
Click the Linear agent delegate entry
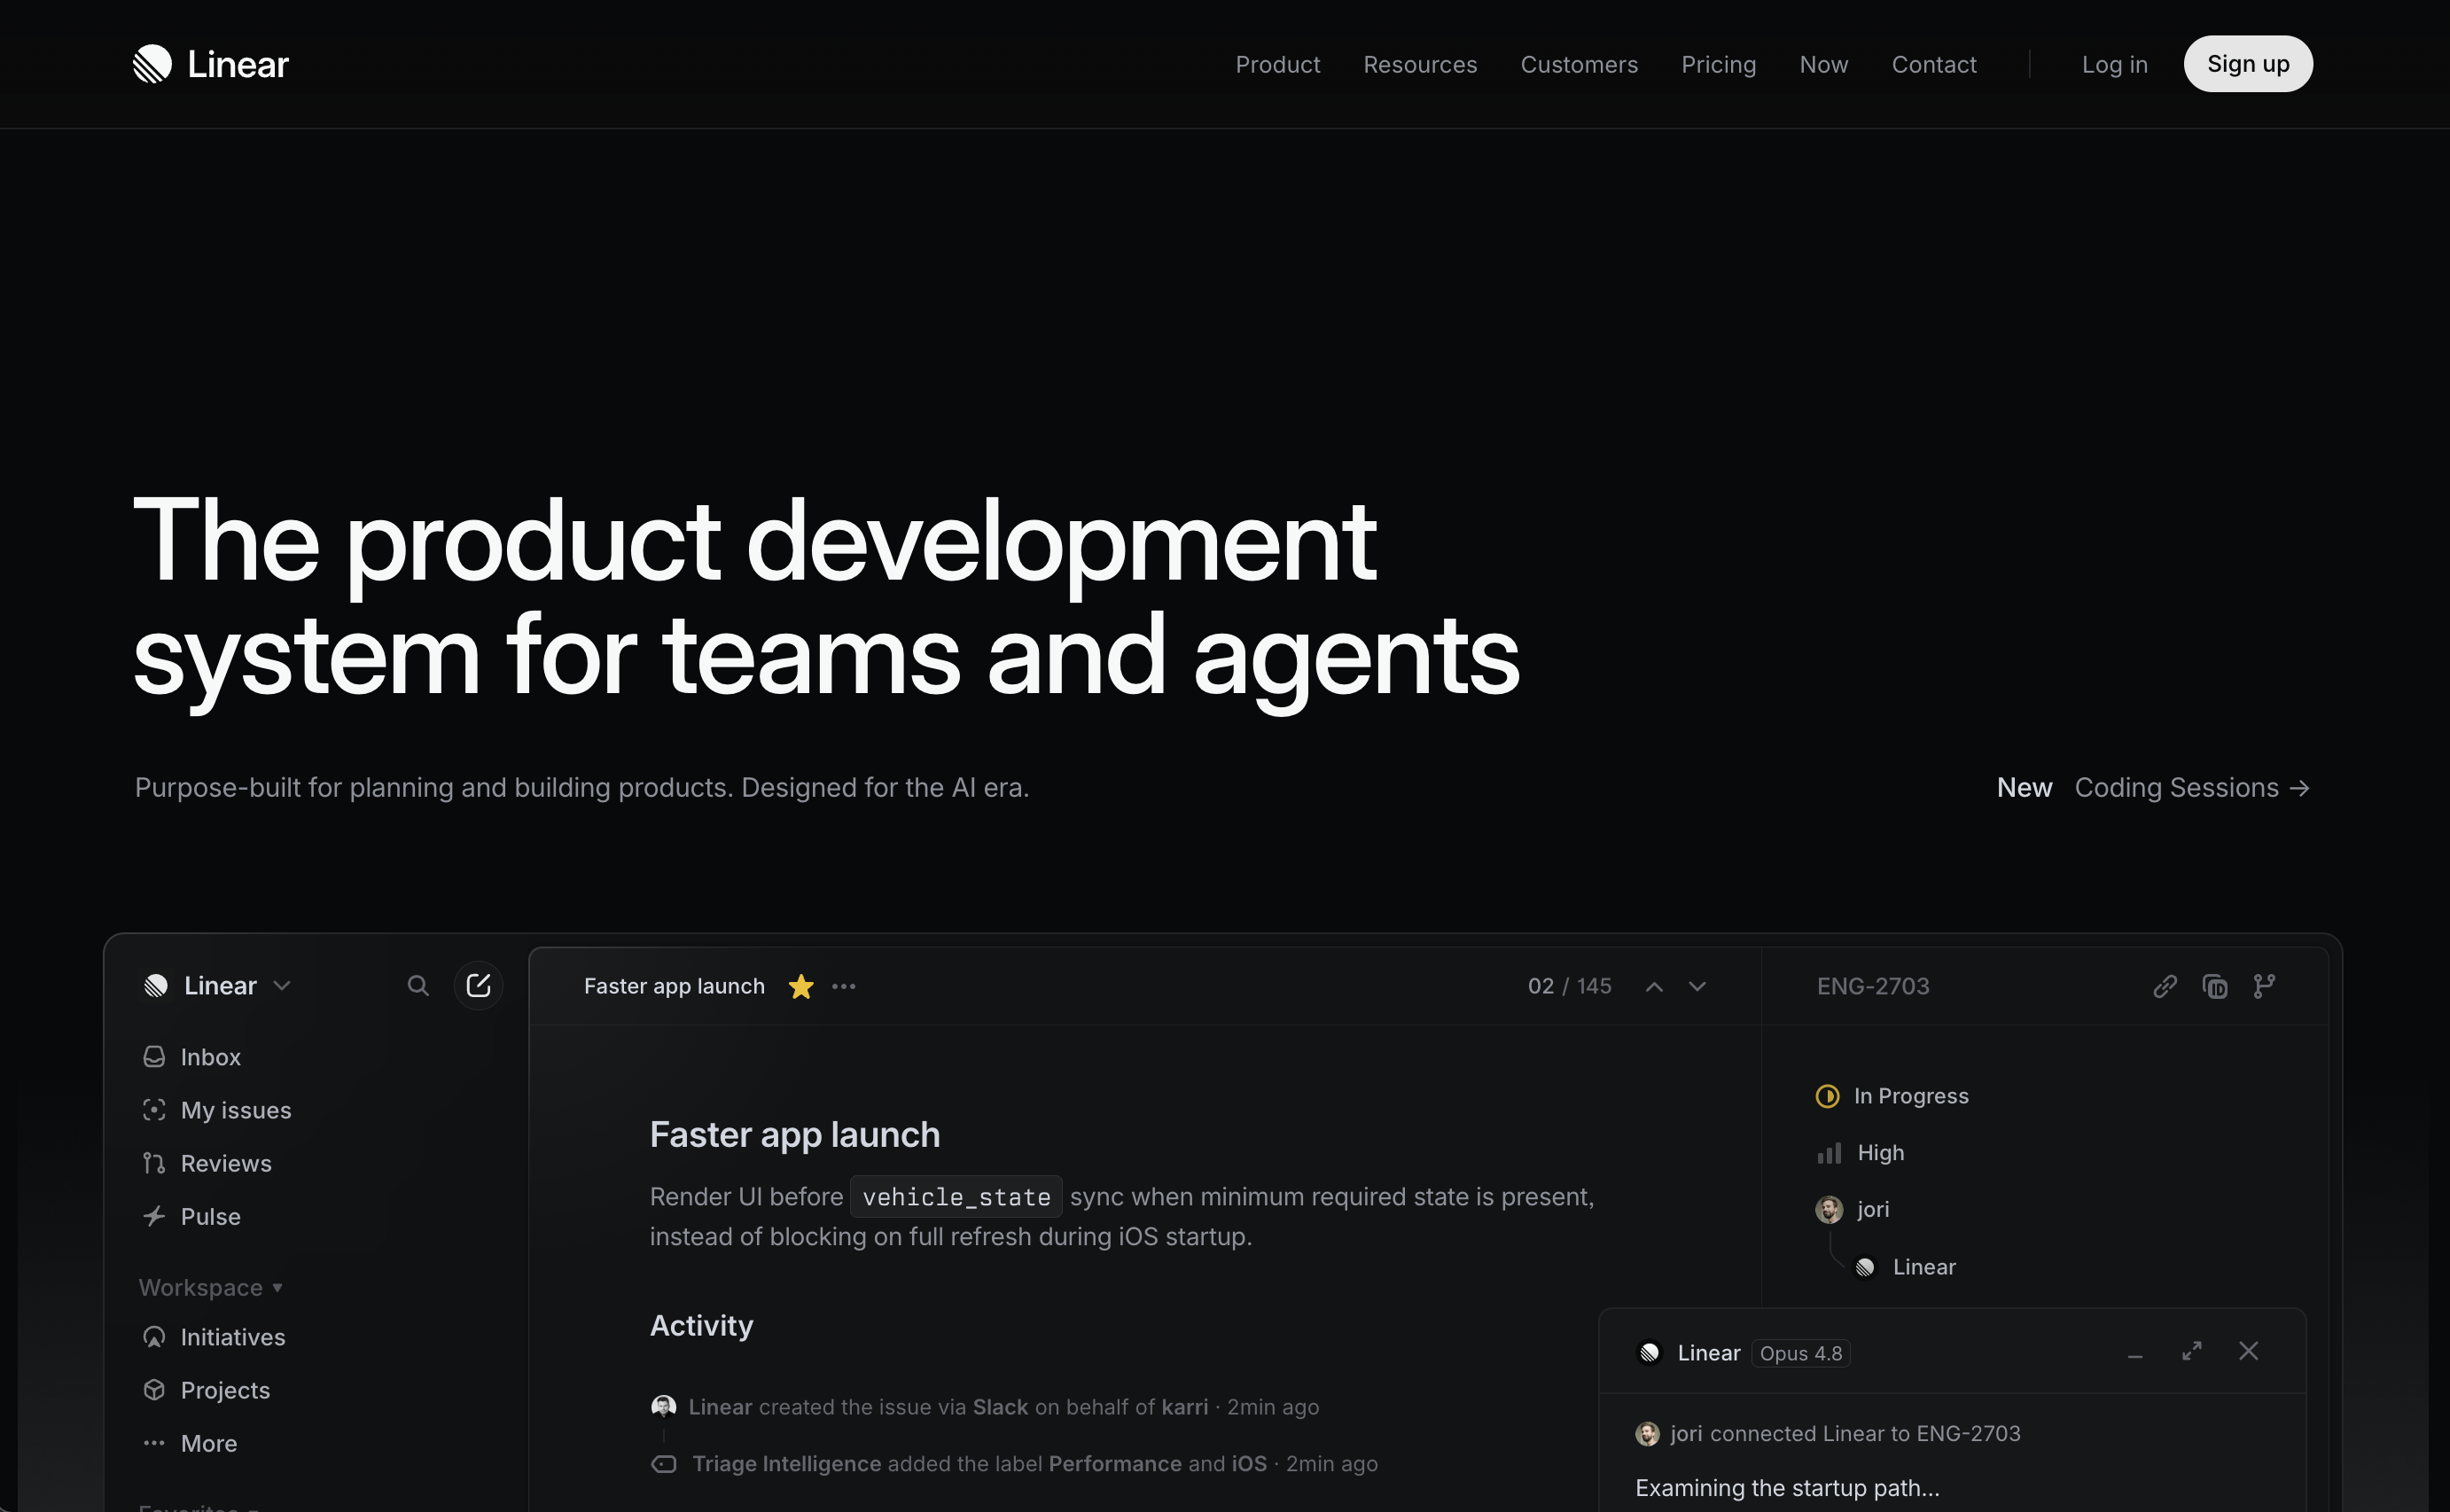pyautogui.click(x=1905, y=1267)
